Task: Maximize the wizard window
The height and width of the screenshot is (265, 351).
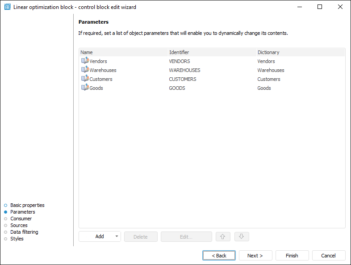Action: pyautogui.click(x=320, y=7)
